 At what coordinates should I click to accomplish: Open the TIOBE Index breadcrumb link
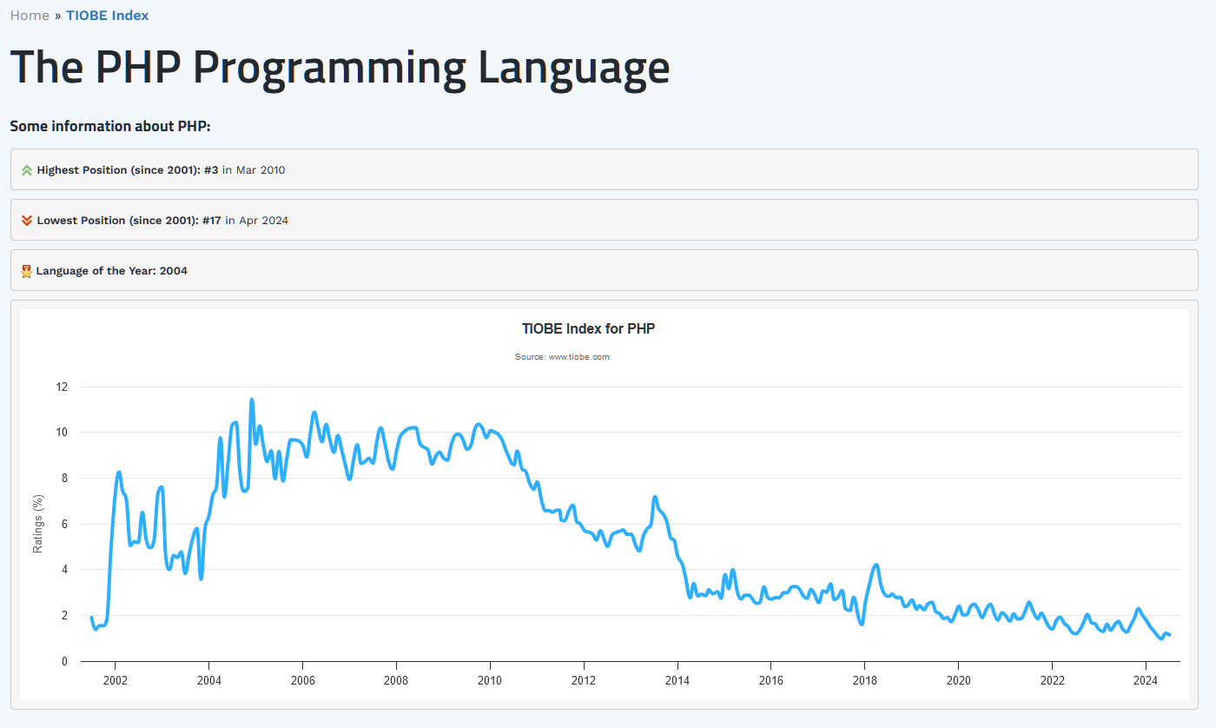coord(107,16)
